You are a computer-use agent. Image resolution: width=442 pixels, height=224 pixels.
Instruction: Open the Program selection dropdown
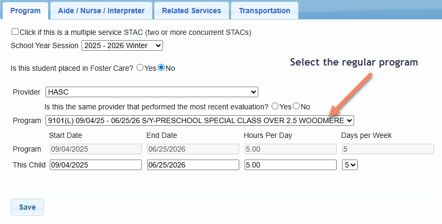coord(200,120)
